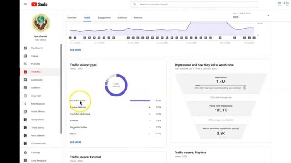This screenshot has height=163, width=291.
Task: Switch to the Overview tab
Action: pos(72,18)
